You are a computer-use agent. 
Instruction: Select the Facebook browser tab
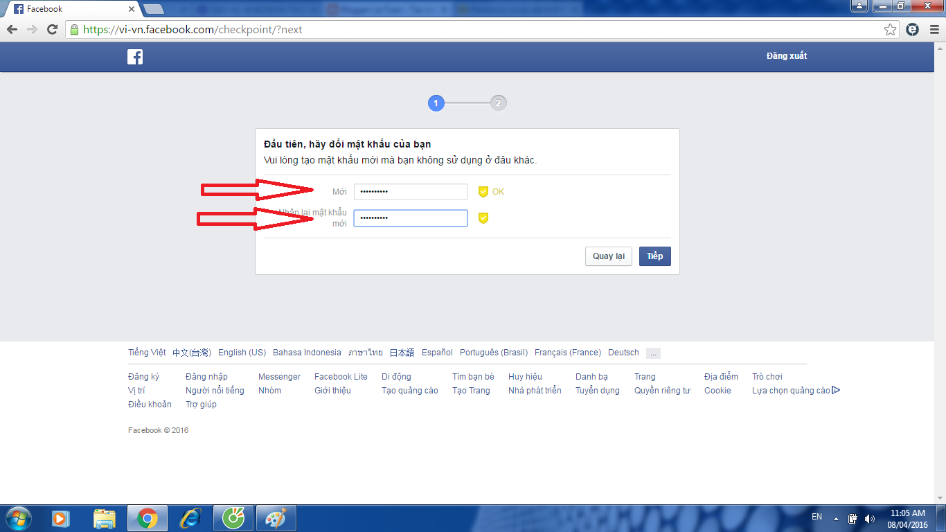point(73,9)
